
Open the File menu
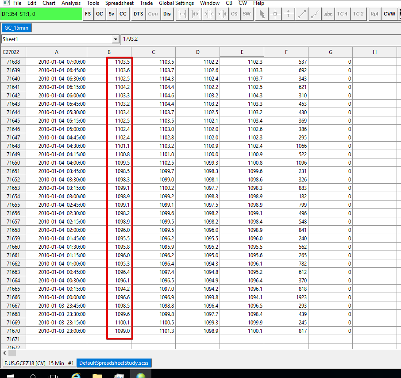(x=17, y=3)
